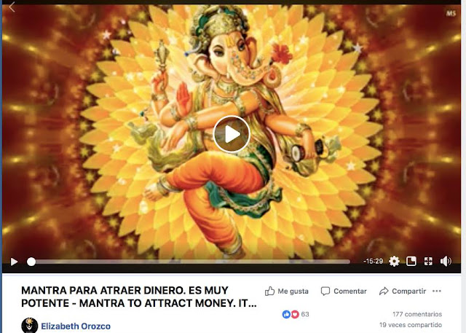Open Elizabeth Orozco's profile link
Image resolution: width=466 pixels, height=333 pixels.
click(x=76, y=326)
